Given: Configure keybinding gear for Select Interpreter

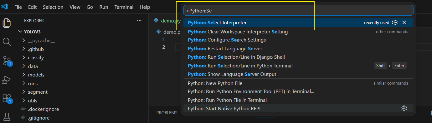Looking at the screenshot, I should pos(395,22).
